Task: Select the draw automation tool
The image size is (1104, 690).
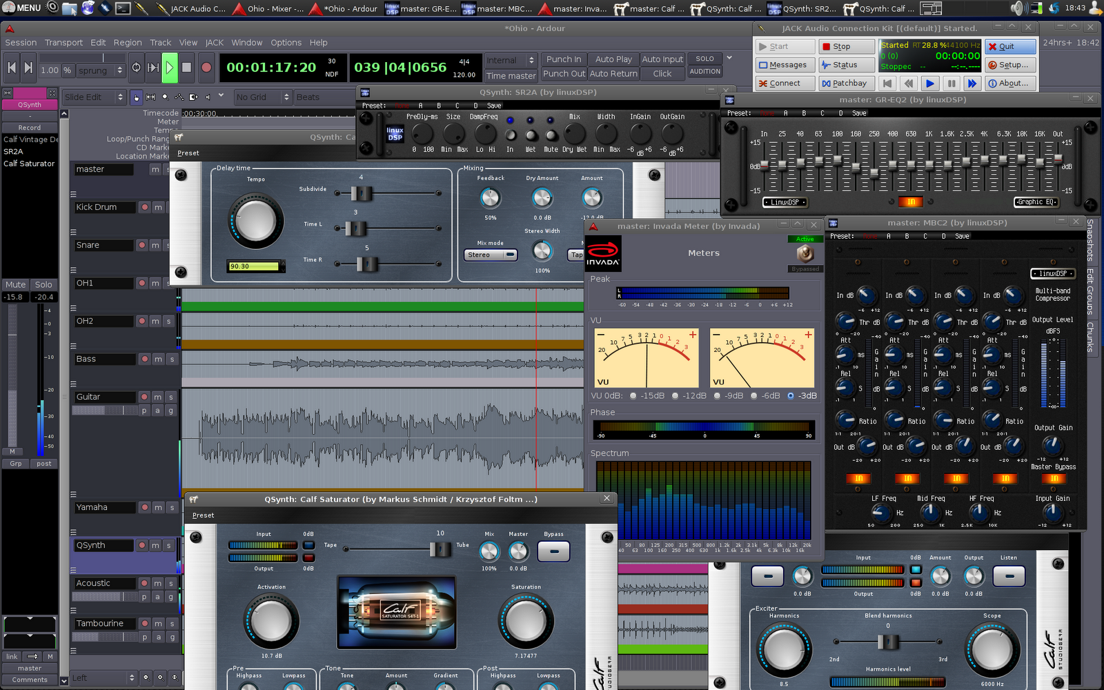Action: 180,97
